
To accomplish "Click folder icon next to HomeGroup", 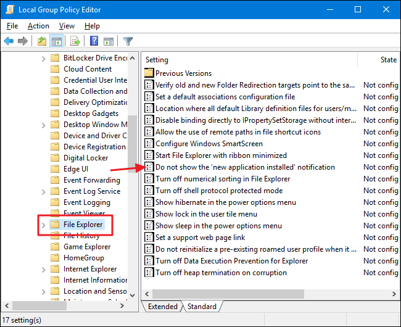I will tap(55, 258).
